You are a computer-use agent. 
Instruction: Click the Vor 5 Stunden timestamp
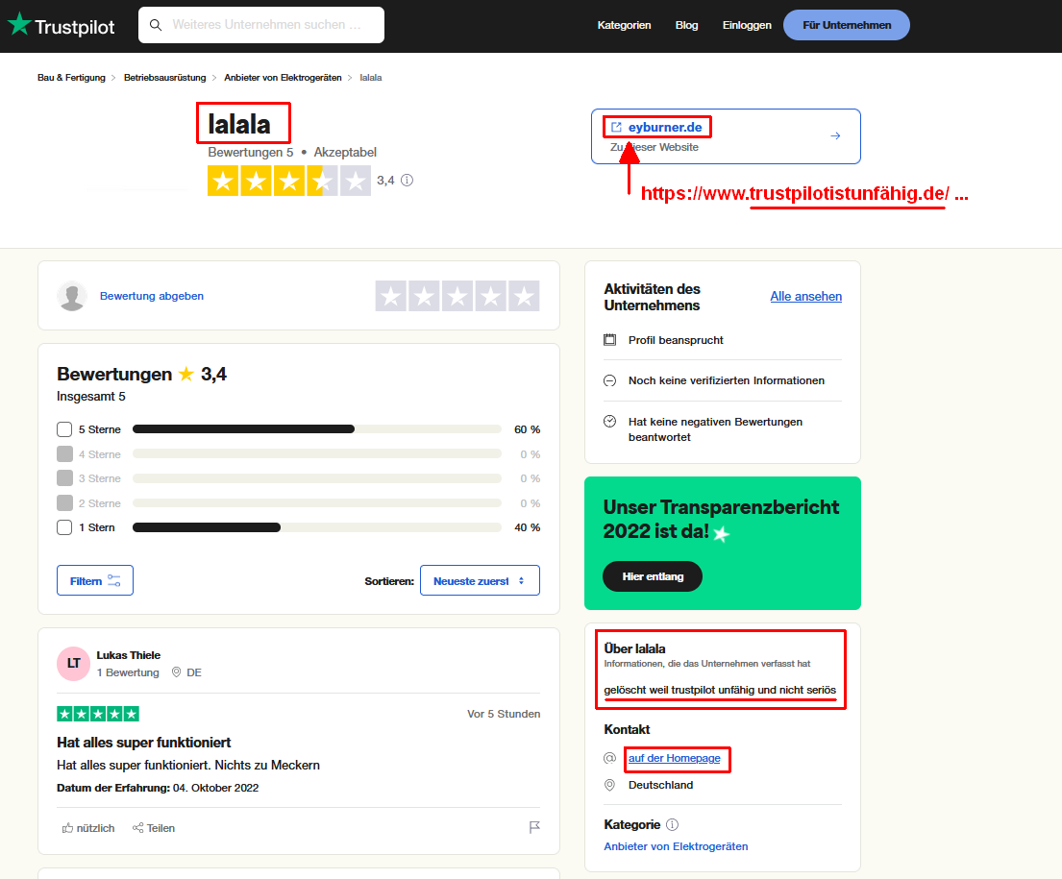pyautogui.click(x=504, y=714)
